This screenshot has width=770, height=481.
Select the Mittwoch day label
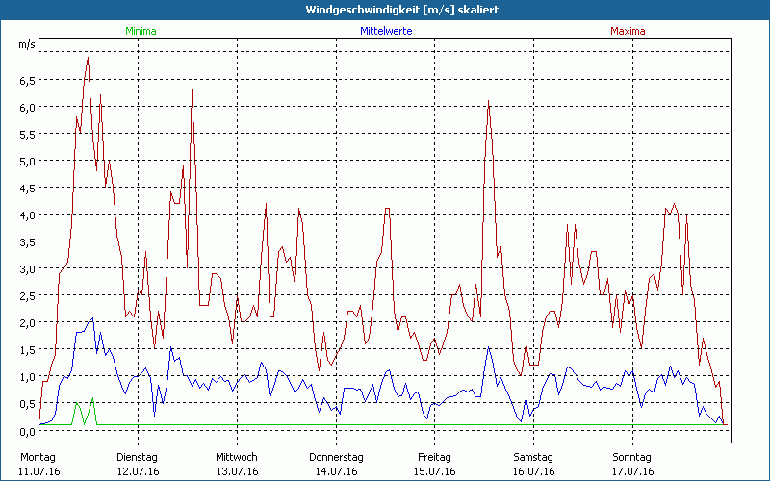tap(236, 457)
